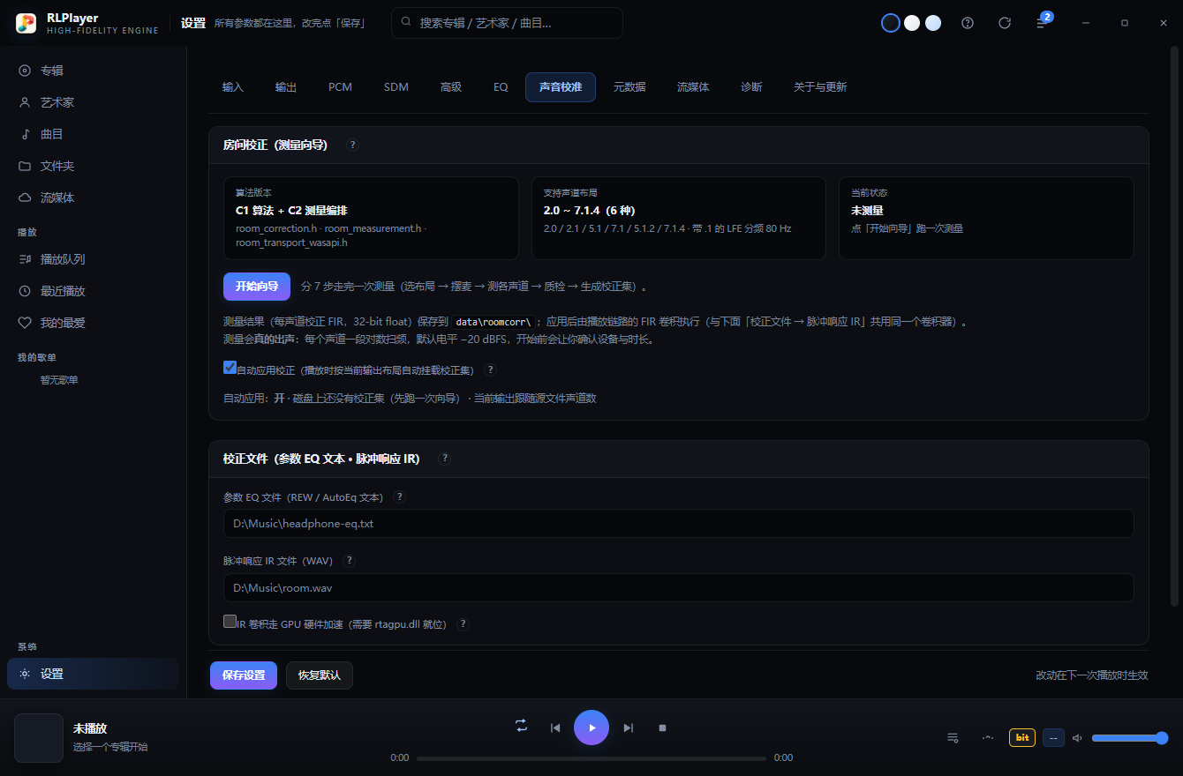Start playback with the play button
The image size is (1183, 776).
click(x=591, y=727)
